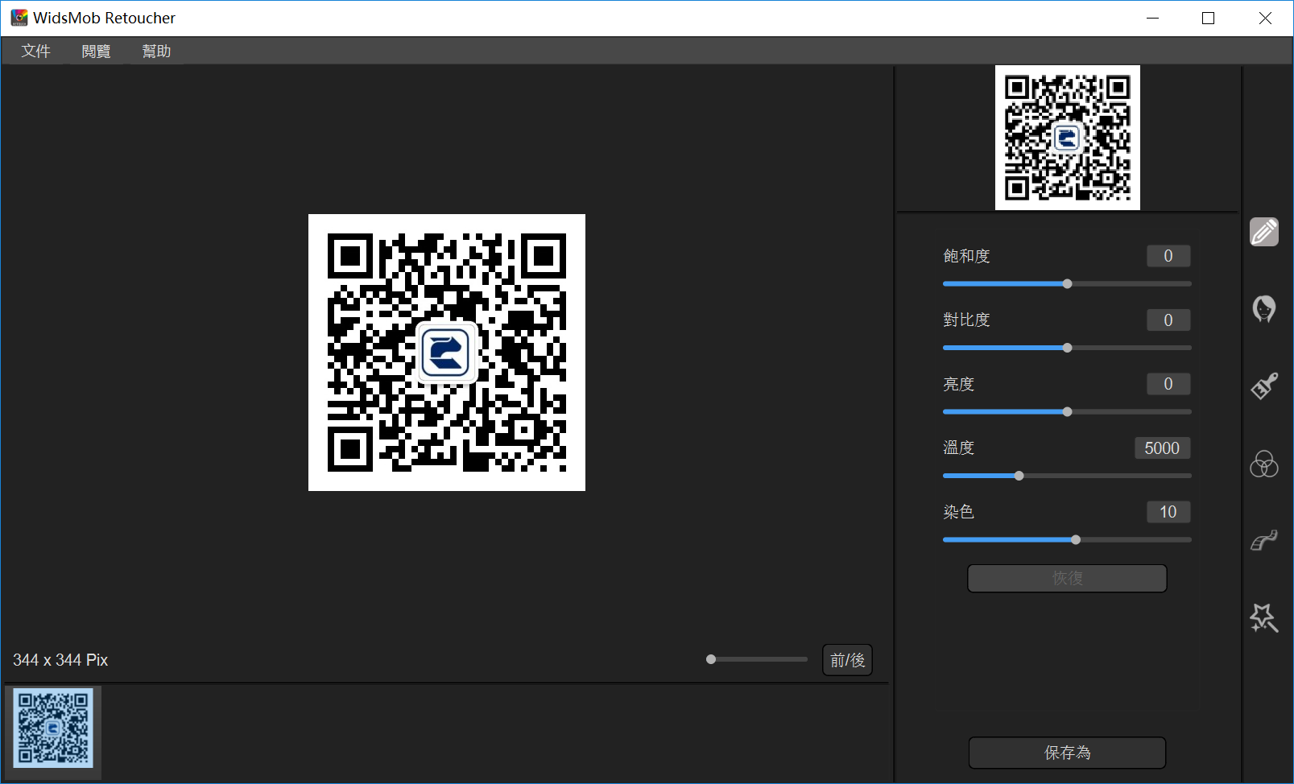This screenshot has height=784, width=1294.
Task: Maximize the WidsMob Retoucher window
Action: point(1208,18)
